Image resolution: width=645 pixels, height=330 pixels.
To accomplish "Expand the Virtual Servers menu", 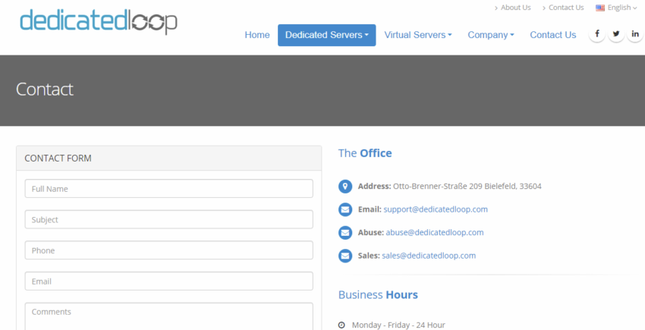I will point(418,35).
